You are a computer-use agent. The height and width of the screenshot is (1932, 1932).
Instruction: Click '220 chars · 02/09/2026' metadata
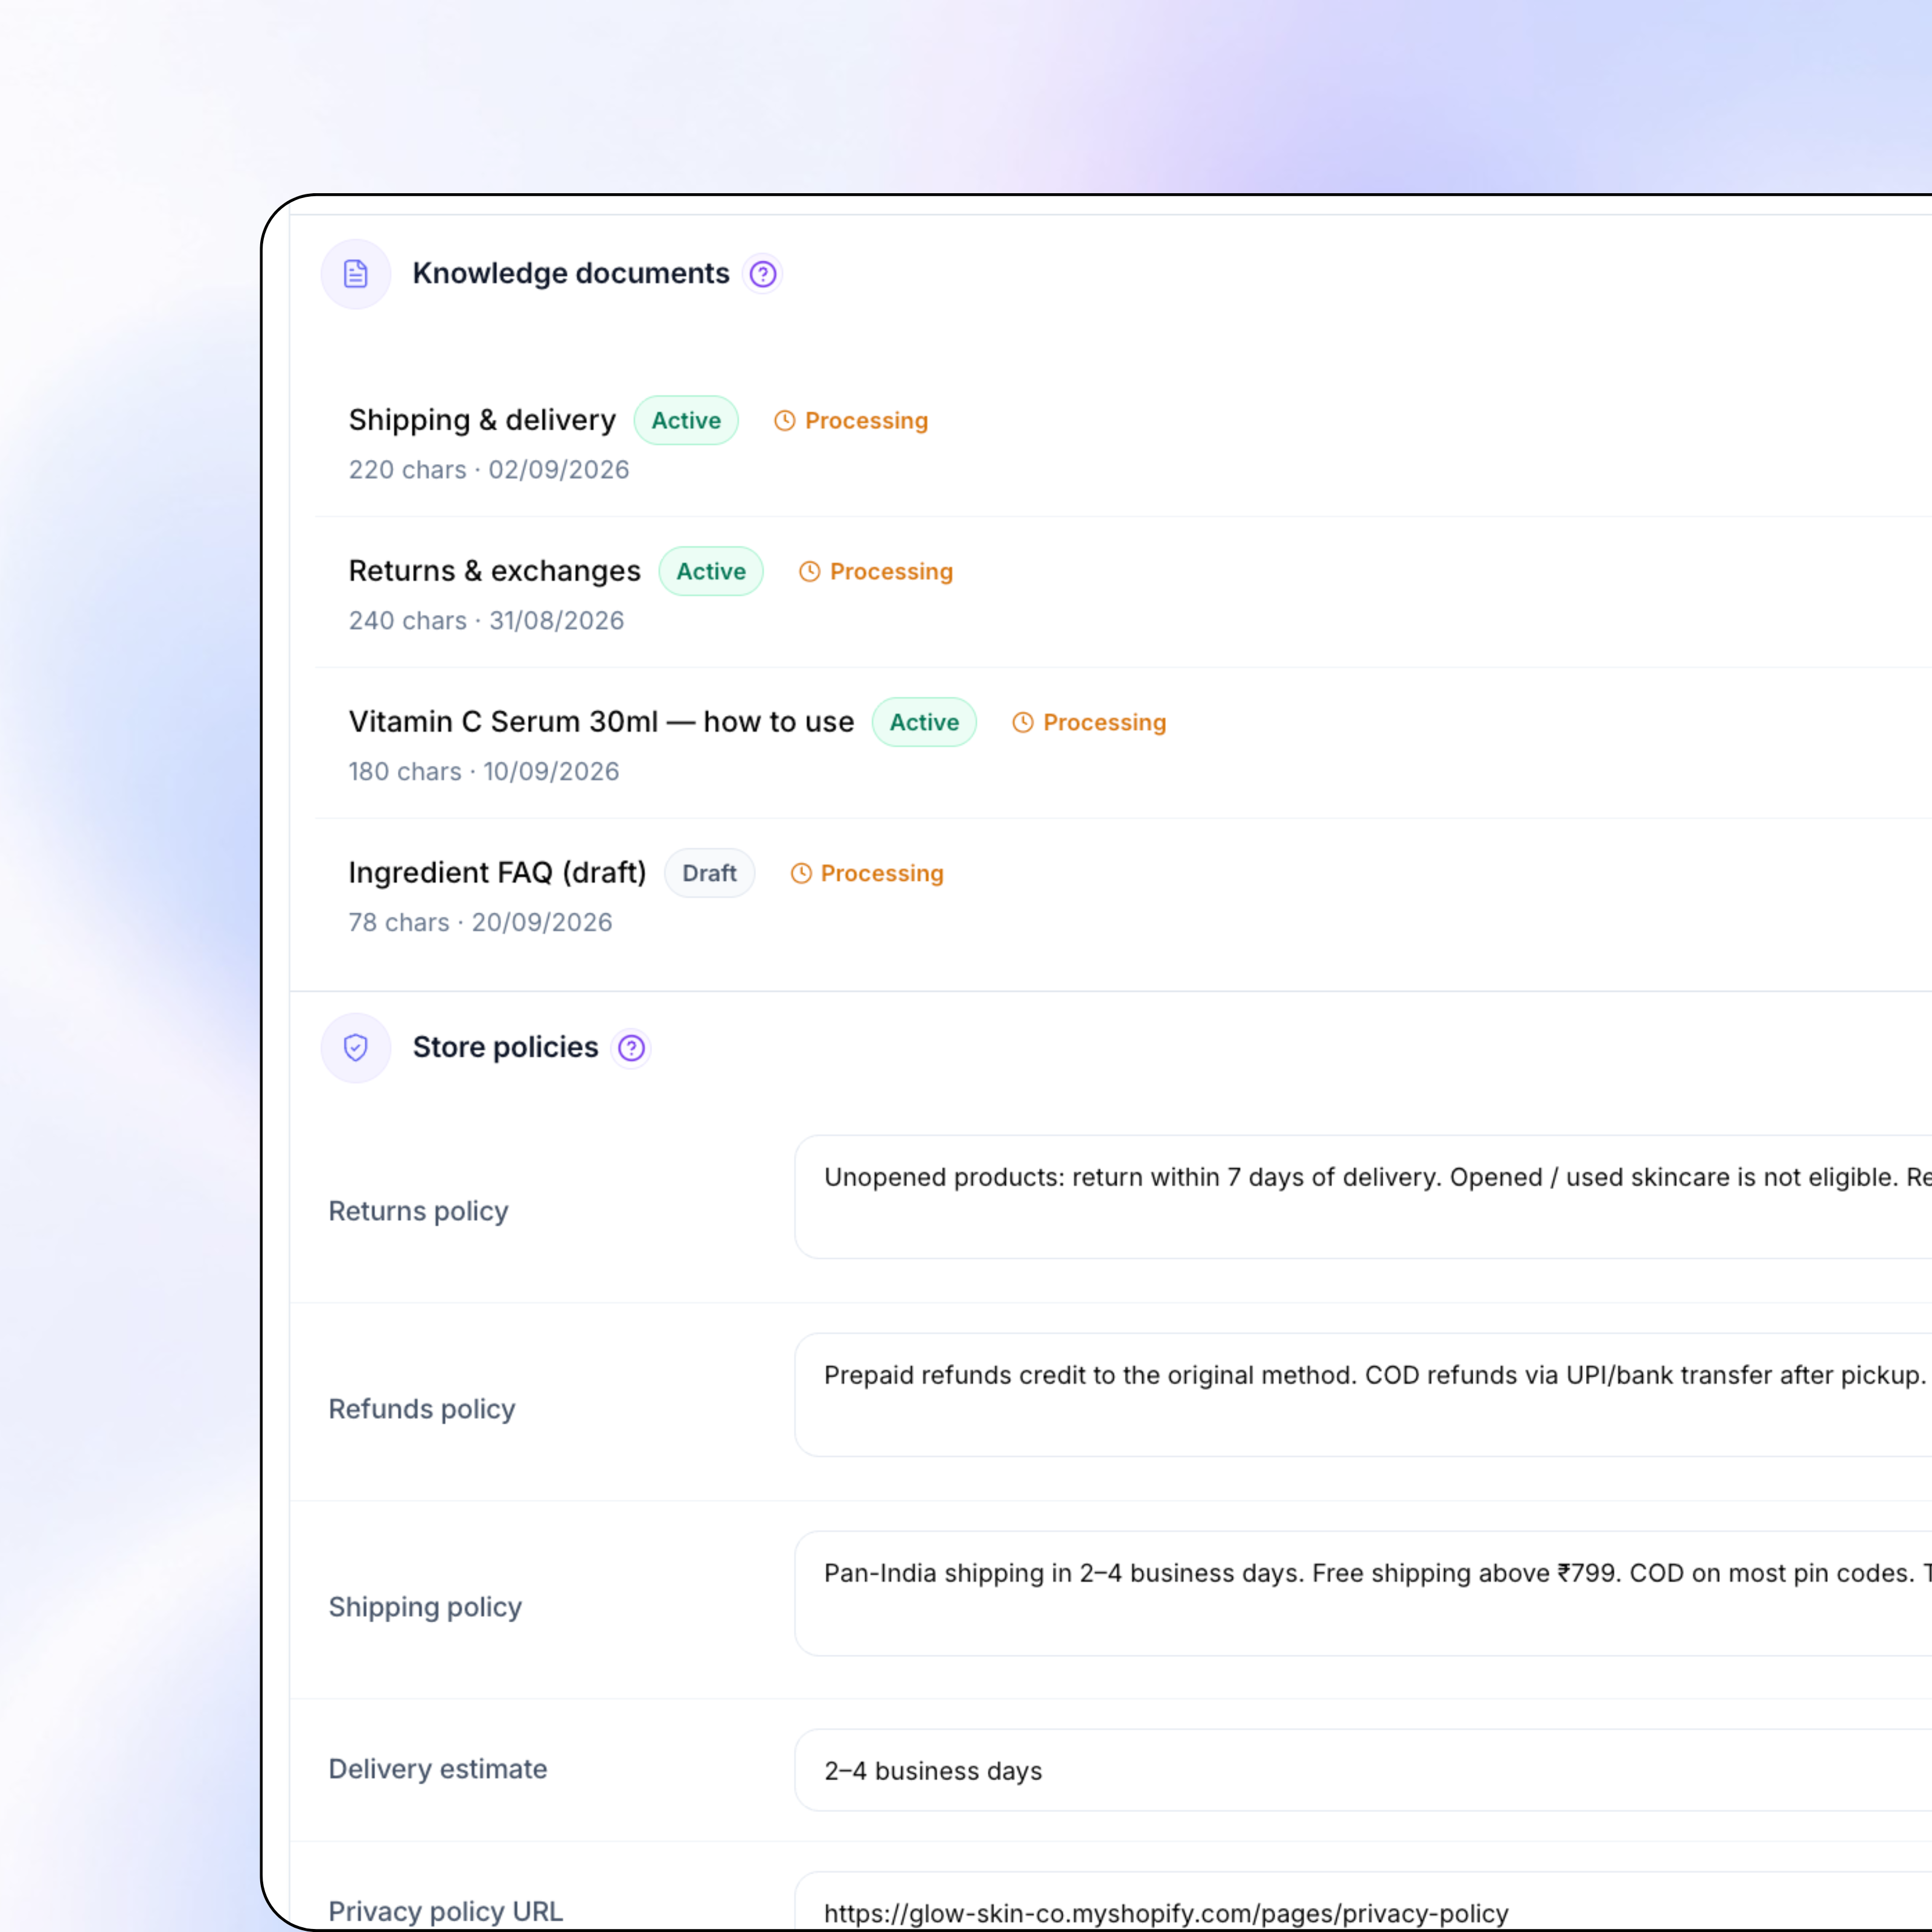coord(489,470)
